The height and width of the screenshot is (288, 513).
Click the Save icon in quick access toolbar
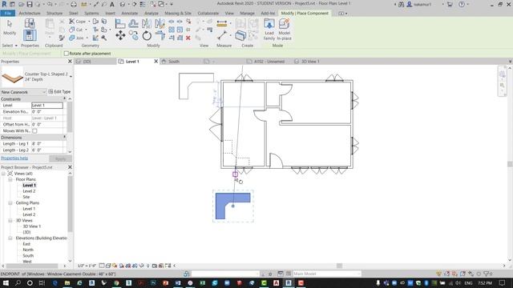point(30,4)
